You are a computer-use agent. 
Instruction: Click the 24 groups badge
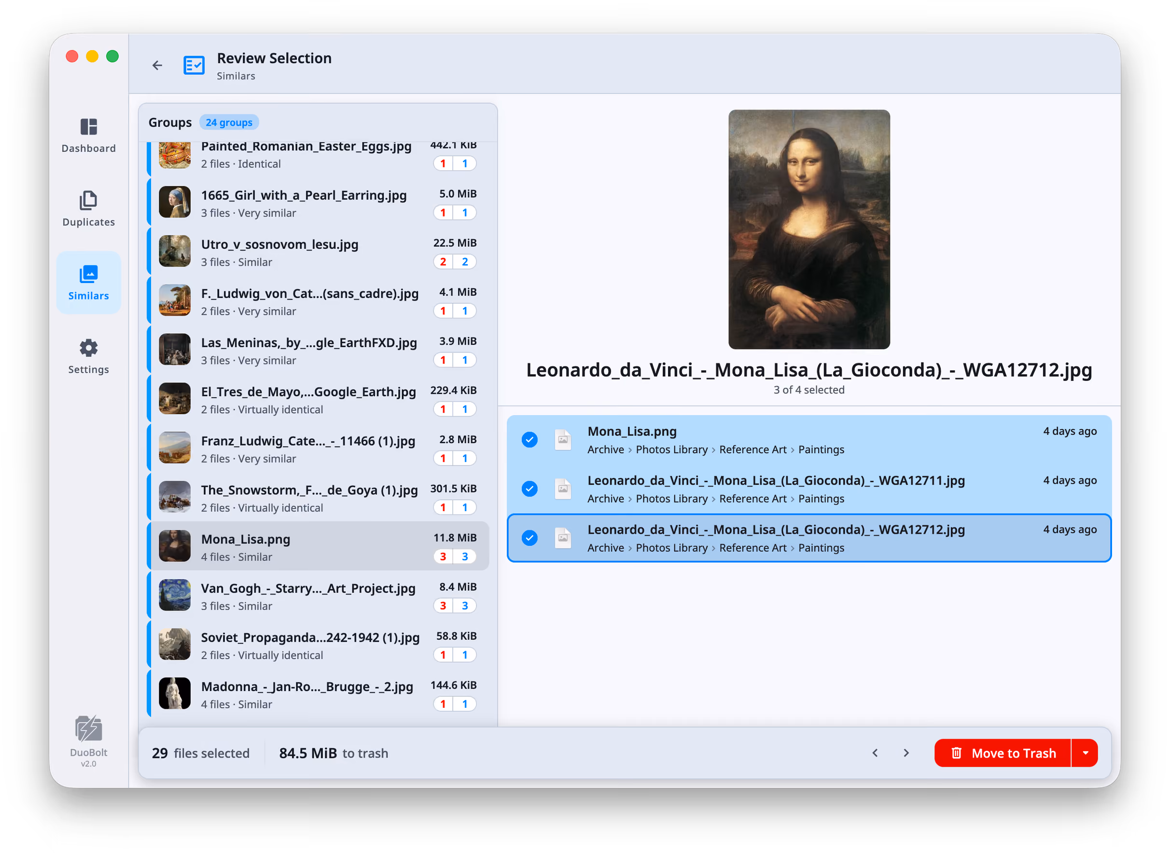tap(229, 122)
